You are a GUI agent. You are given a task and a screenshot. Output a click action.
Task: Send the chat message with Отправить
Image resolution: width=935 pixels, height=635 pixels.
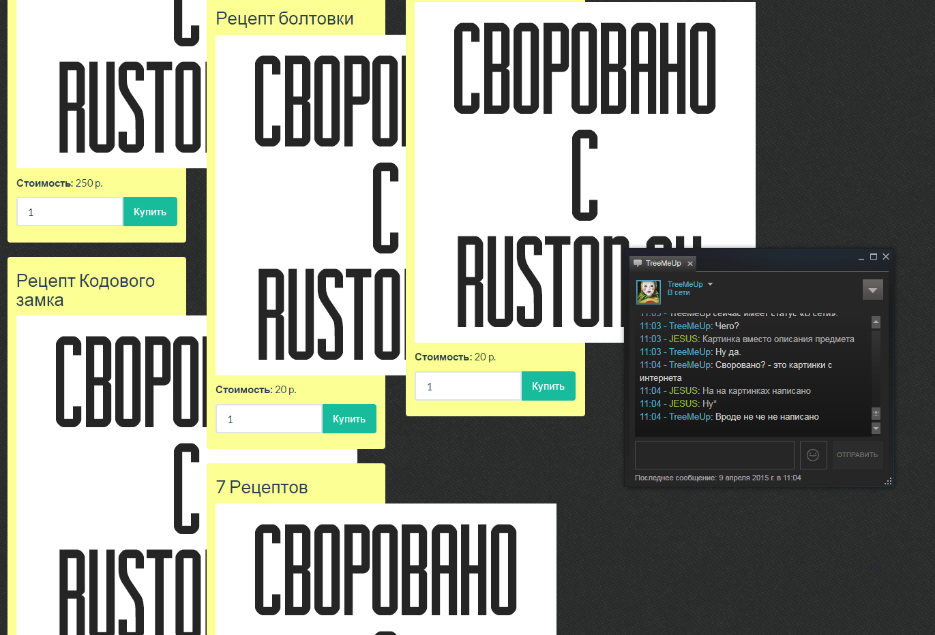pos(857,455)
